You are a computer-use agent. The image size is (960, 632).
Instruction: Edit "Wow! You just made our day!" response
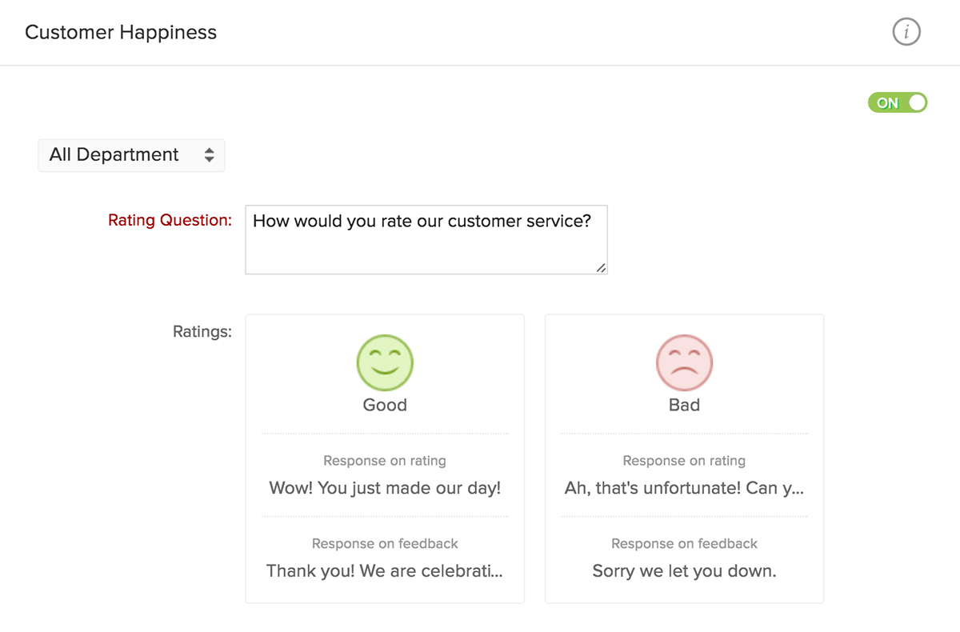(385, 488)
